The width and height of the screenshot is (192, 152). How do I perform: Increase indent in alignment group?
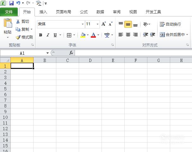[x=152, y=35]
